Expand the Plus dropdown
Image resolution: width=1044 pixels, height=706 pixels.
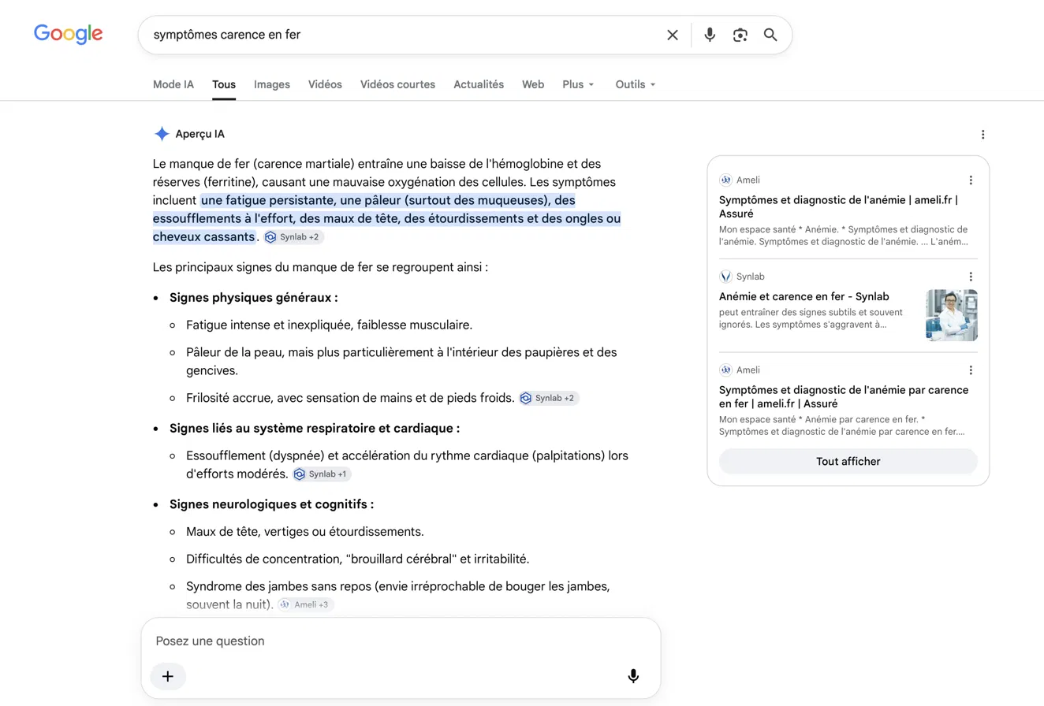point(579,84)
